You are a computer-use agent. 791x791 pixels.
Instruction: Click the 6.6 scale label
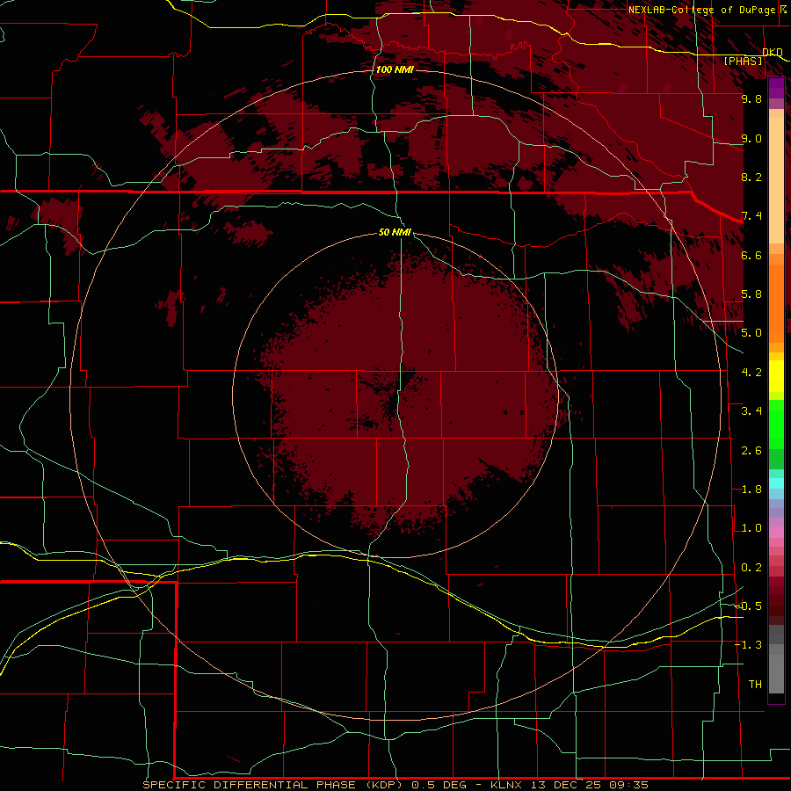pyautogui.click(x=751, y=255)
